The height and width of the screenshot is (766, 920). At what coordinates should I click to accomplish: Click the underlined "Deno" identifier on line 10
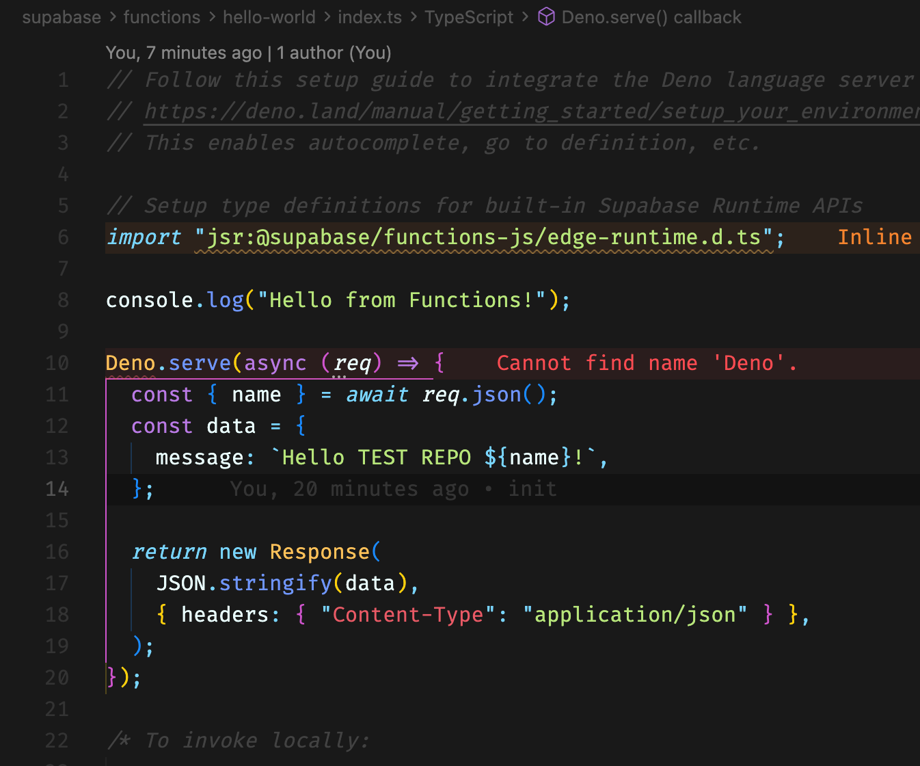point(131,363)
